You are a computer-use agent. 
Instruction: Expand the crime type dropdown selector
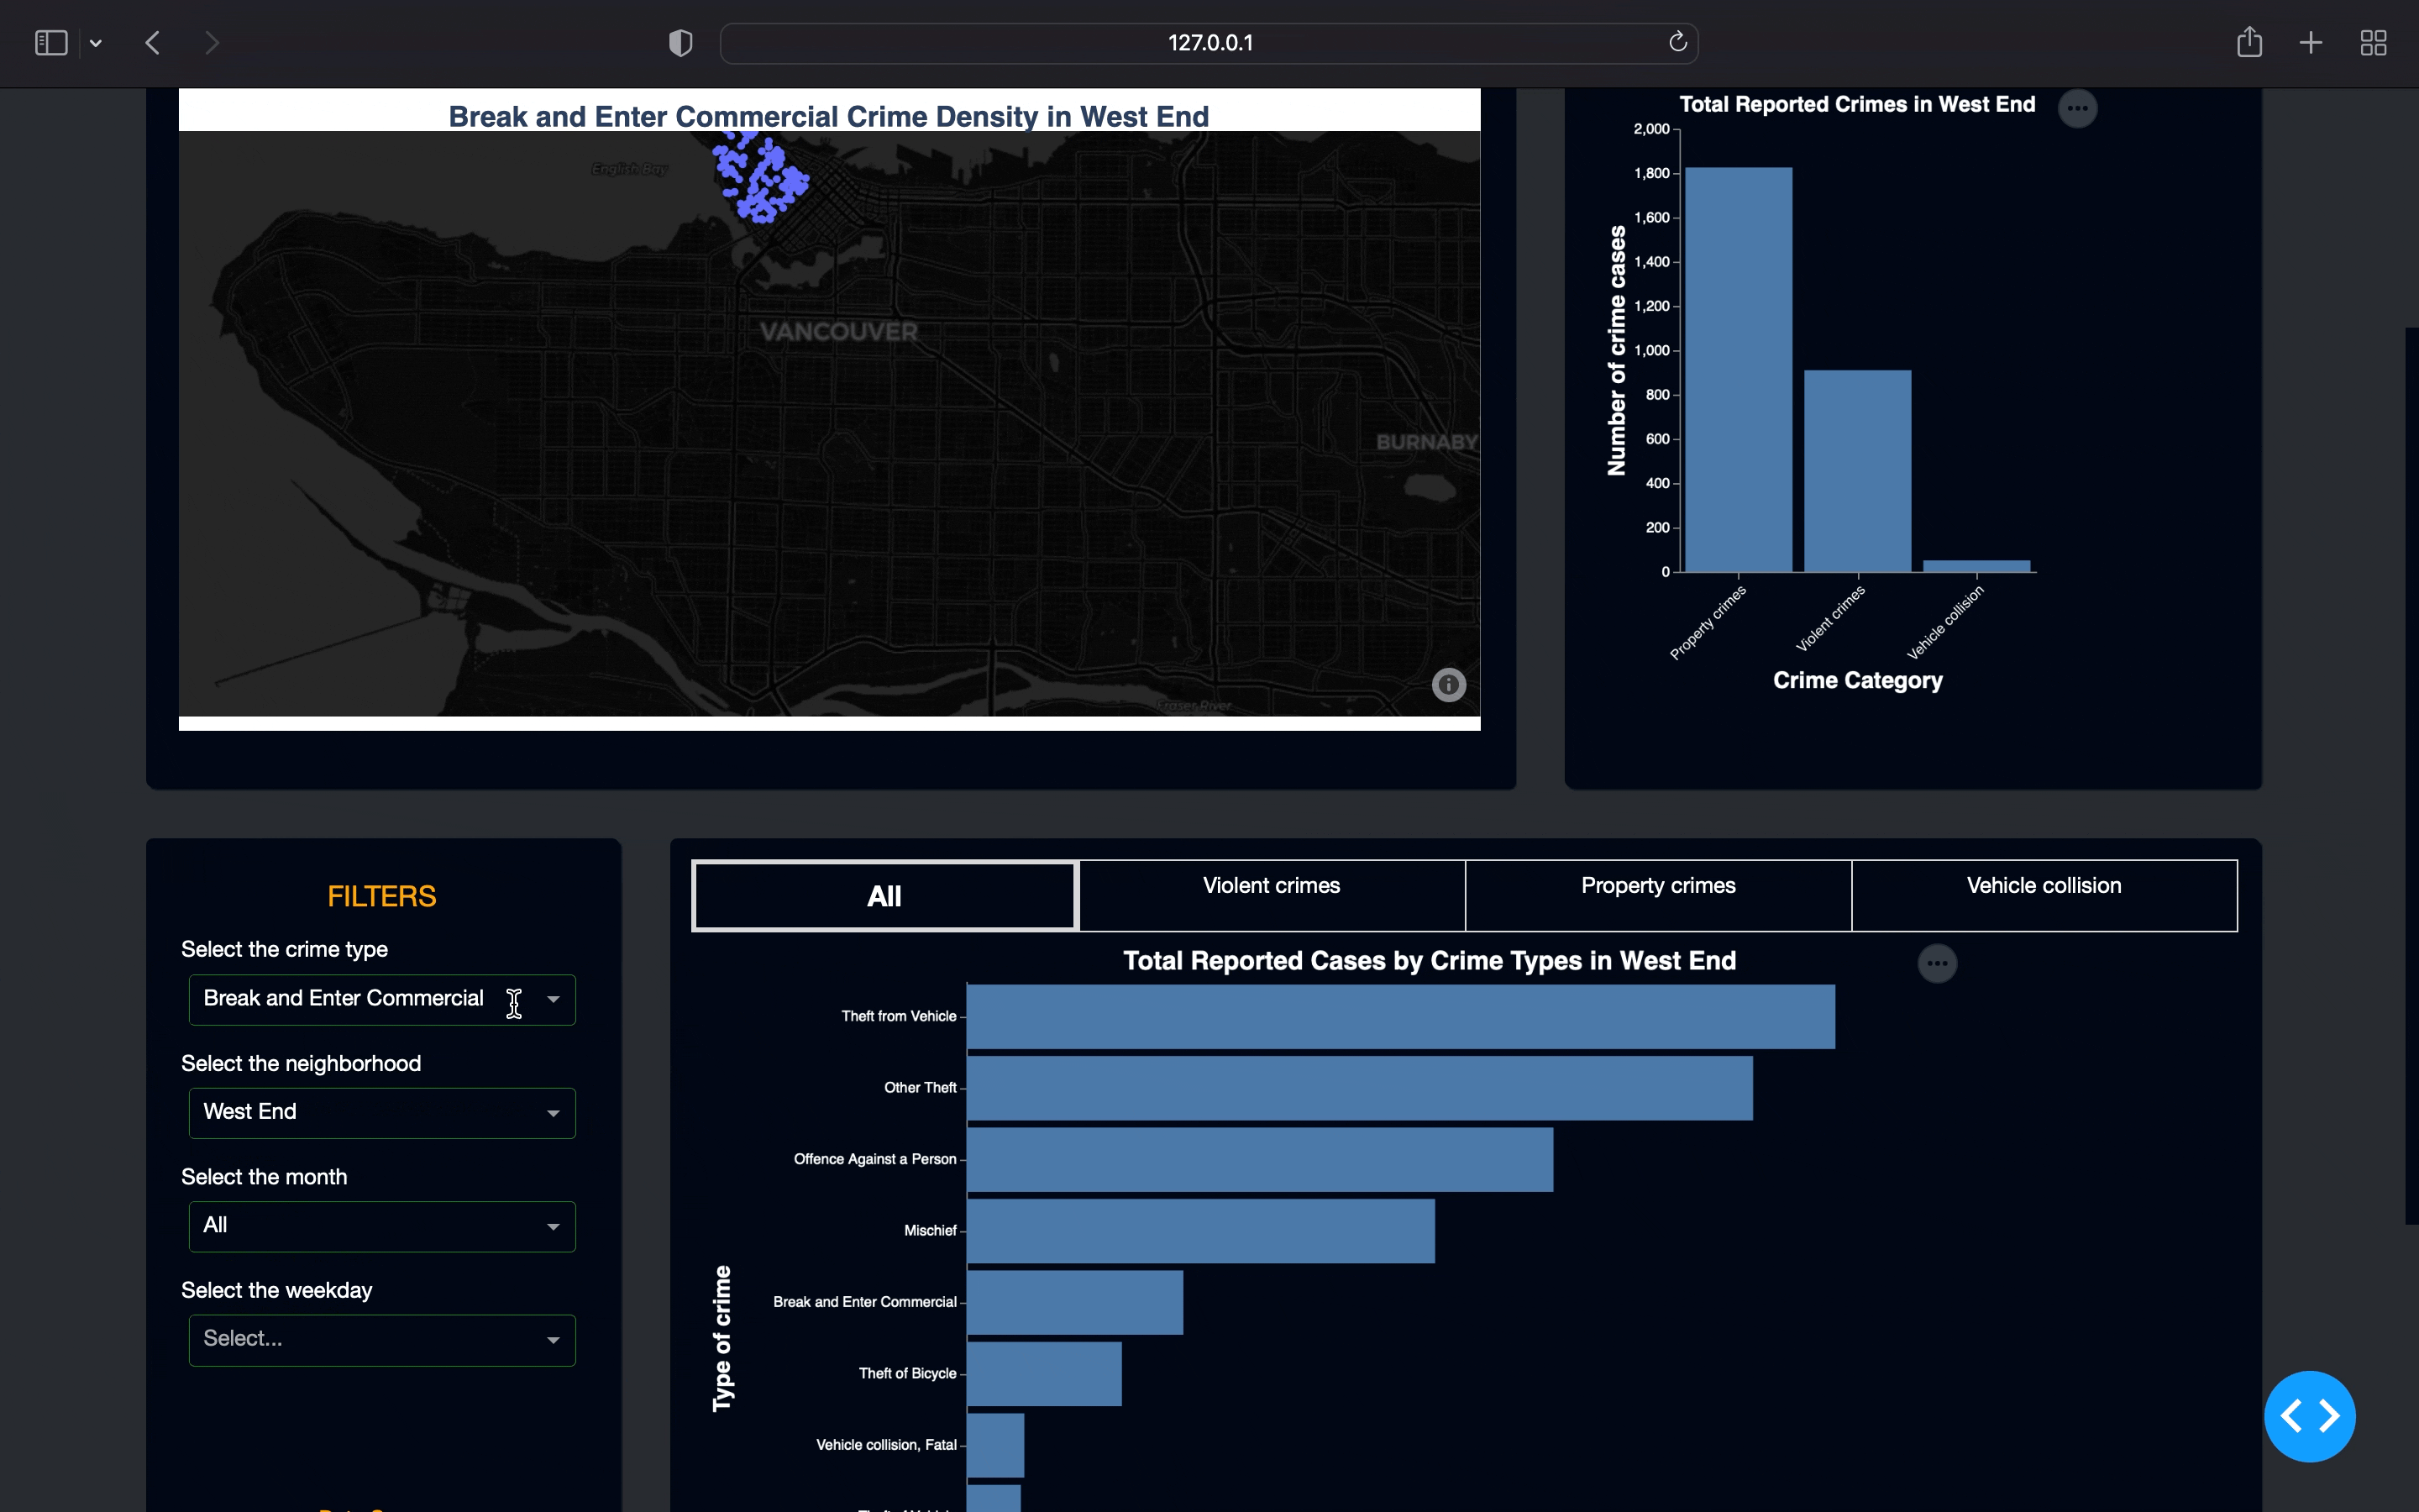coord(554,998)
